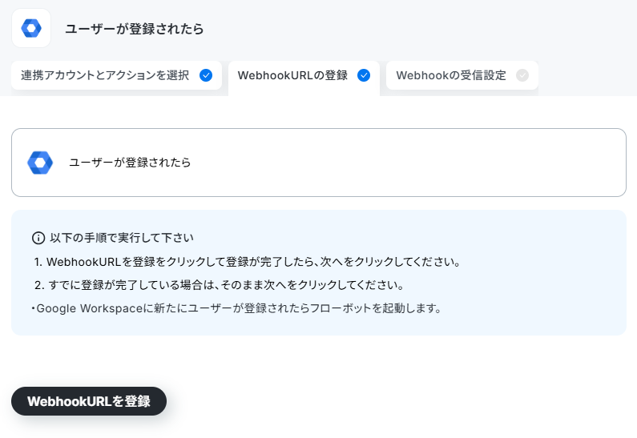The width and height of the screenshot is (637, 438).
Task: Click the Google Workspace icon in the header
Action: (x=31, y=28)
